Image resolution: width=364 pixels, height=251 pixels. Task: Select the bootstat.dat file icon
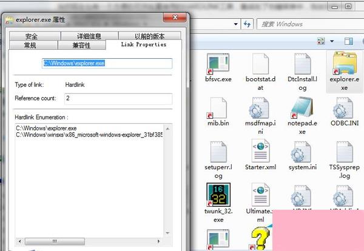(260, 63)
